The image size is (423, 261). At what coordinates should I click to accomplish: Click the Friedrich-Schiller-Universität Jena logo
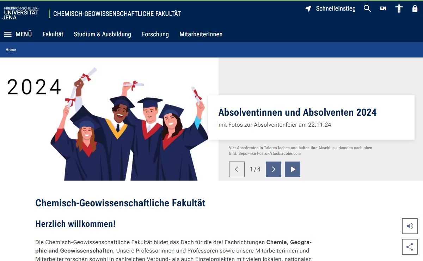click(21, 13)
